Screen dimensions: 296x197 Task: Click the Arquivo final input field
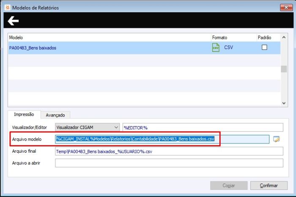pyautogui.click(x=169, y=151)
